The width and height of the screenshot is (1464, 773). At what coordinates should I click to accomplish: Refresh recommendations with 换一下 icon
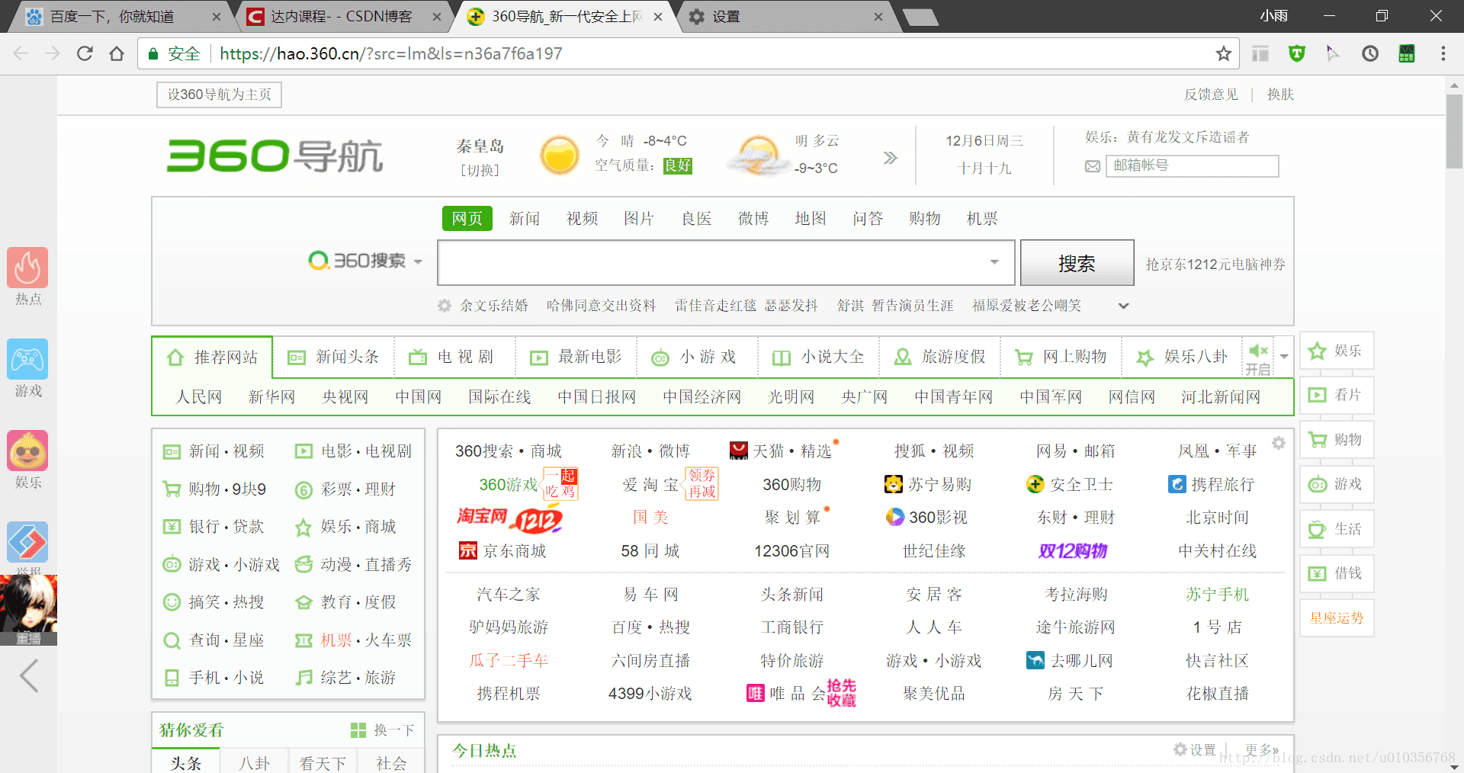click(358, 730)
